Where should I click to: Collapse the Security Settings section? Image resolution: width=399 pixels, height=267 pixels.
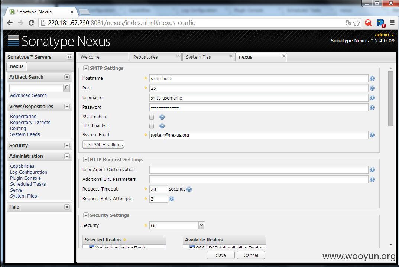pyautogui.click(x=86, y=215)
